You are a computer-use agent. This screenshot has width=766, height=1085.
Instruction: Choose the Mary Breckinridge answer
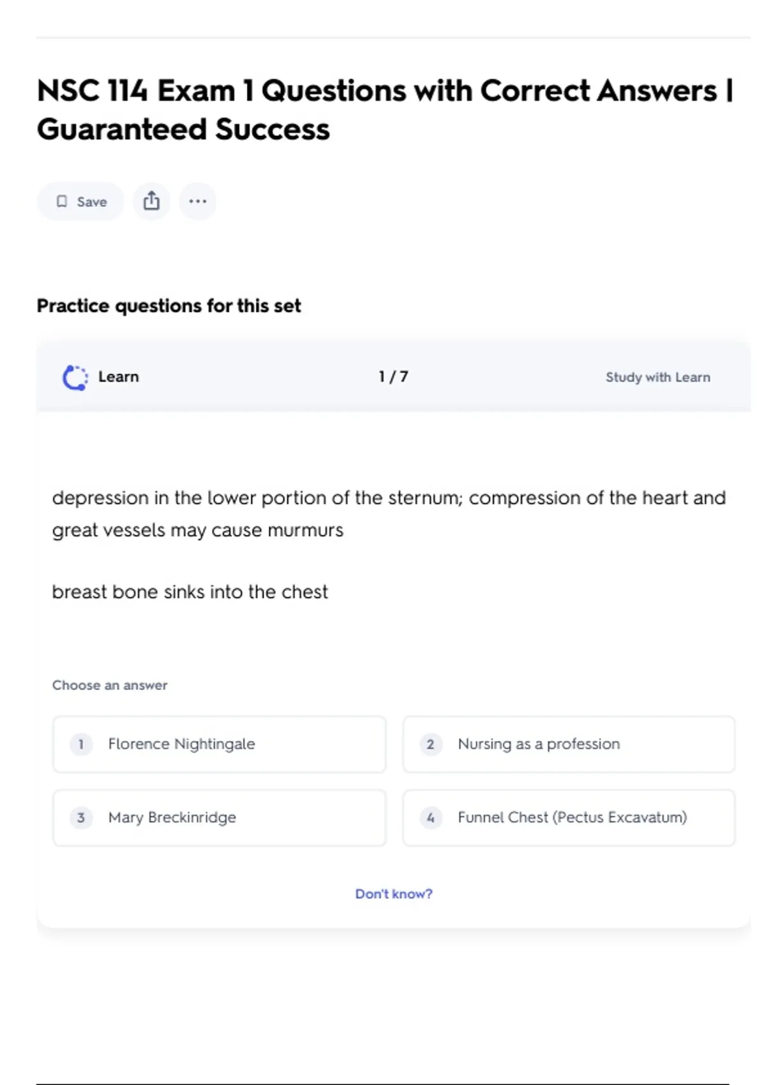click(x=219, y=818)
